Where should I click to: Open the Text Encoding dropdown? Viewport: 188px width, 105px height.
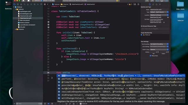coord(159,44)
